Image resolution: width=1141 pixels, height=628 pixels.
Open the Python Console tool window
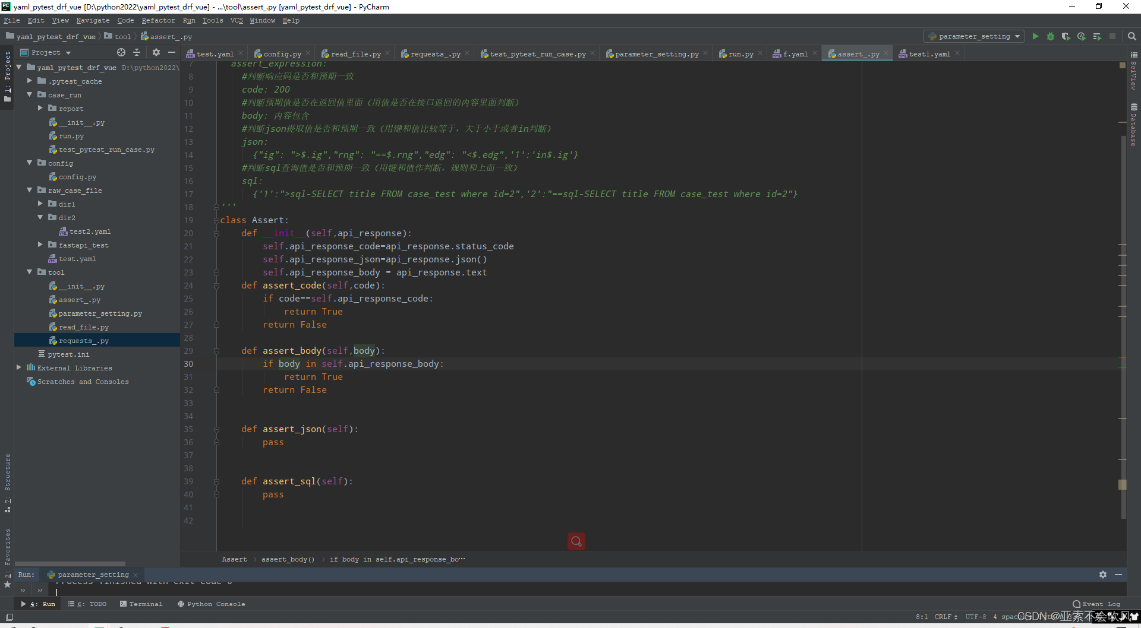tap(211, 604)
